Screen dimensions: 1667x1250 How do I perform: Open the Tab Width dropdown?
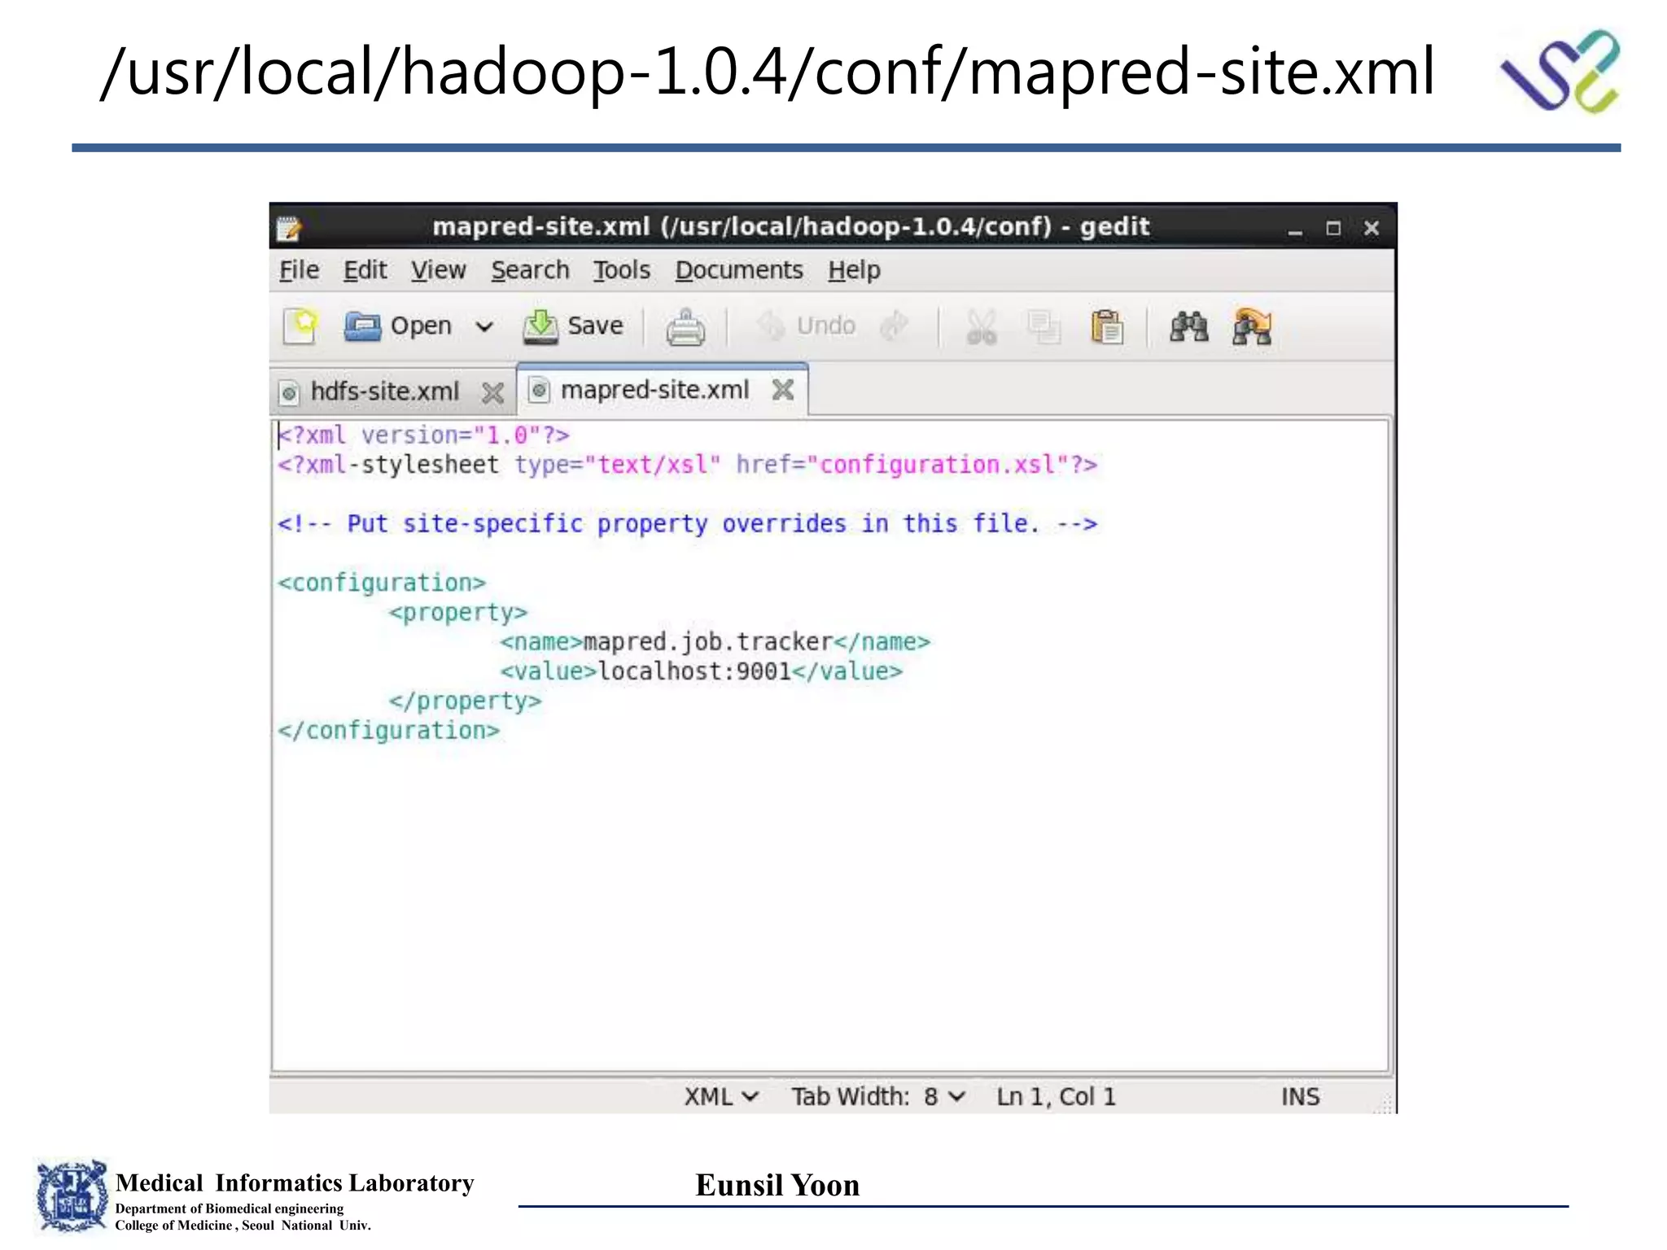point(879,1097)
